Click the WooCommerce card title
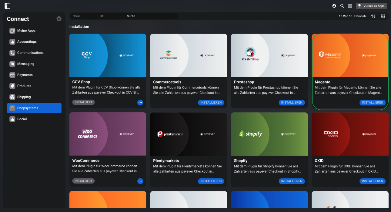This screenshot has width=391, height=212. coord(86,161)
